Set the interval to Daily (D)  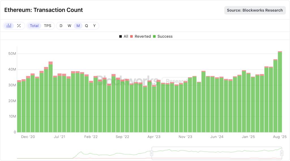61,26
